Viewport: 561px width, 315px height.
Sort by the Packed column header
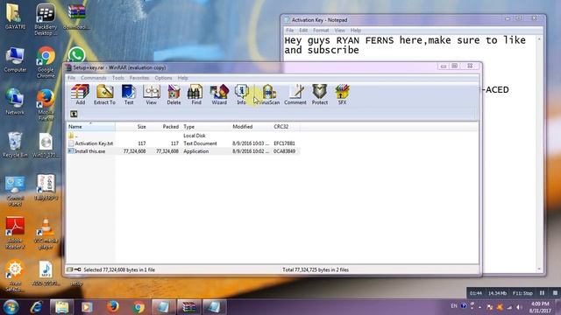[165, 127]
